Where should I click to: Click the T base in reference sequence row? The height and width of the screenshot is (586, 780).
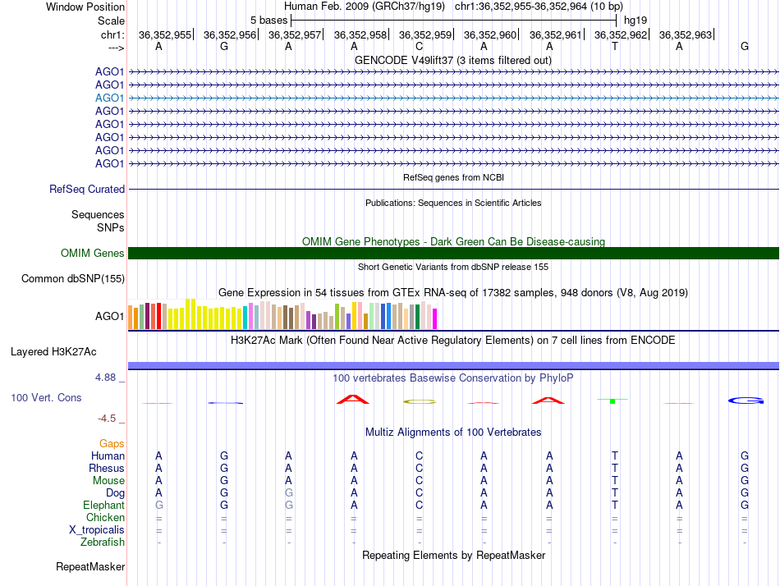coord(615,46)
